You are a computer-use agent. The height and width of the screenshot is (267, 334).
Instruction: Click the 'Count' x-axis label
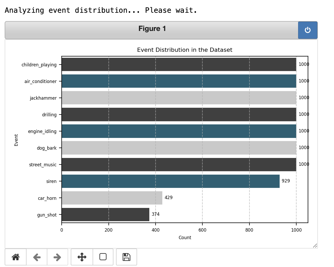tap(185, 238)
